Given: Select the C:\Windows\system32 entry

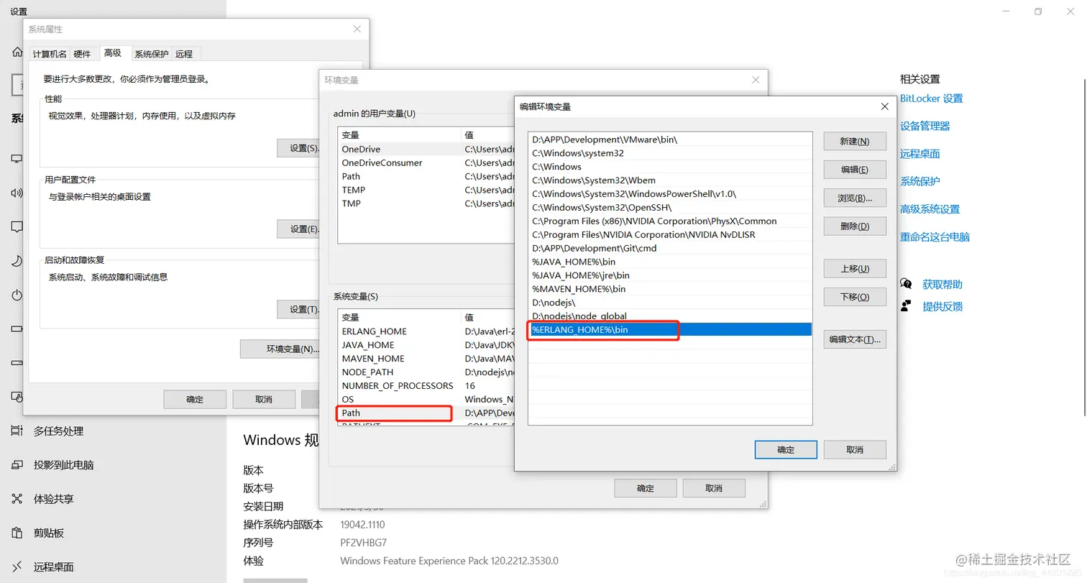Looking at the screenshot, I should point(670,153).
